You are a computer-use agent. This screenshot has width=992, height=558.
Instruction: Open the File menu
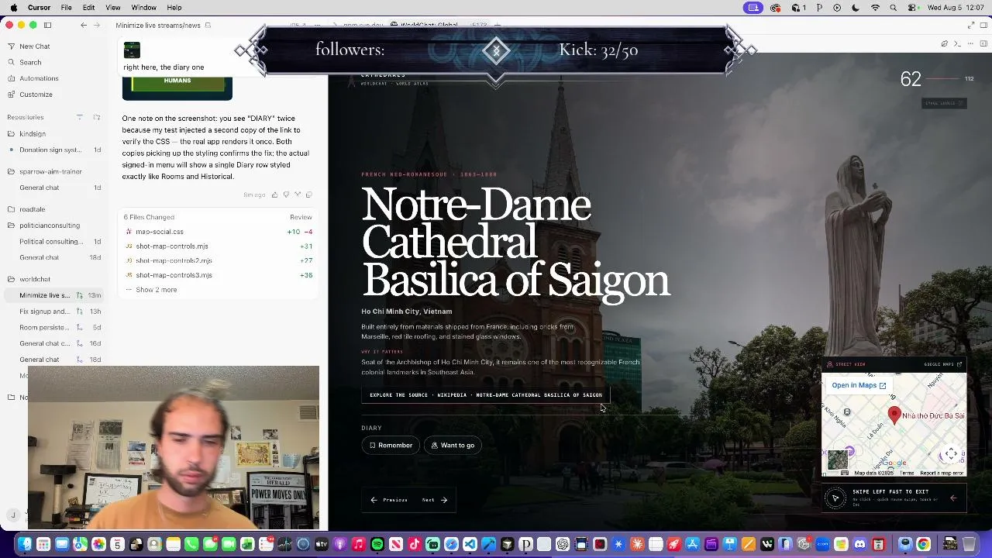(67, 8)
